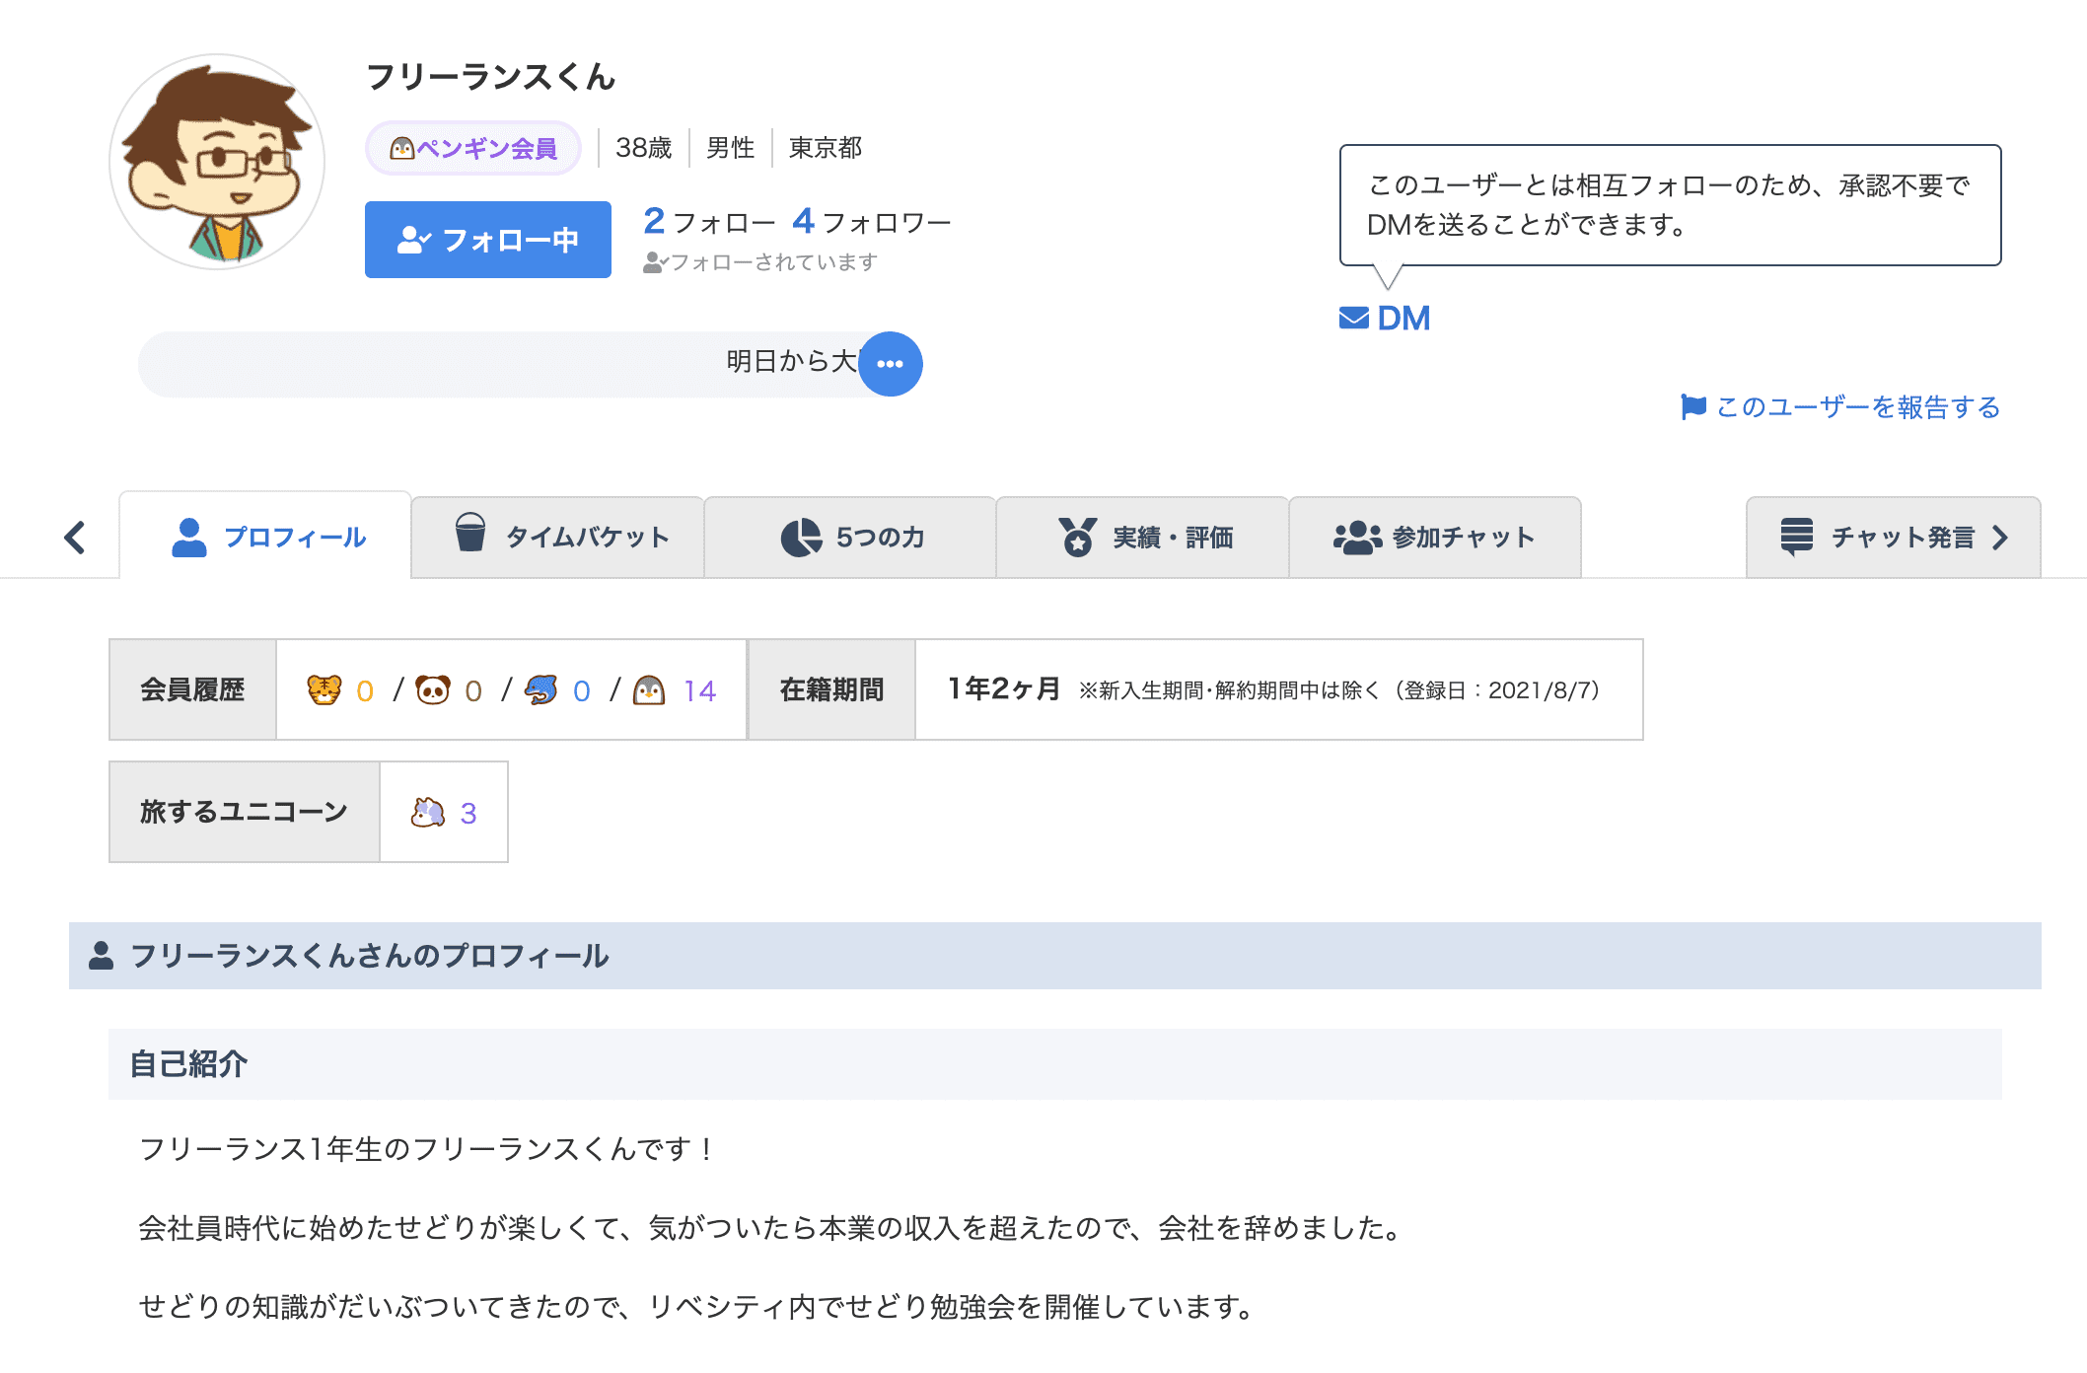The width and height of the screenshot is (2087, 1373).
Task: Open the 実績・評価 medal tab
Action: click(x=1143, y=537)
